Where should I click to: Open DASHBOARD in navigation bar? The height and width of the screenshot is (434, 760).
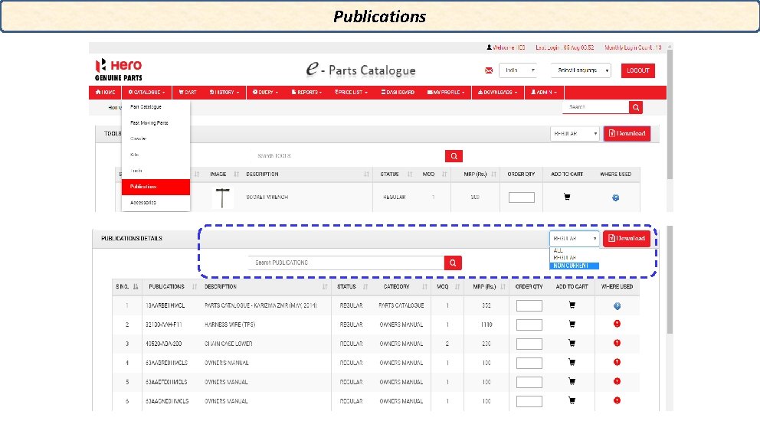[398, 92]
